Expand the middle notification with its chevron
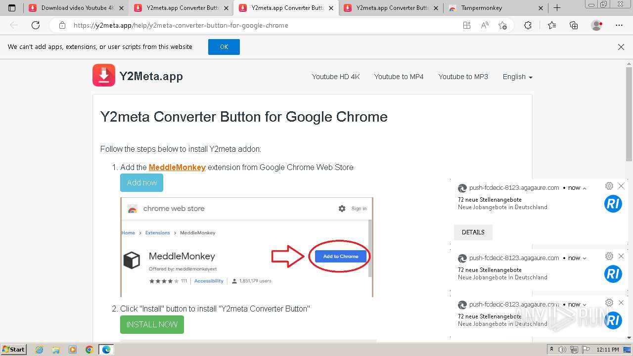Viewport: 633px width, 356px height. point(585,258)
